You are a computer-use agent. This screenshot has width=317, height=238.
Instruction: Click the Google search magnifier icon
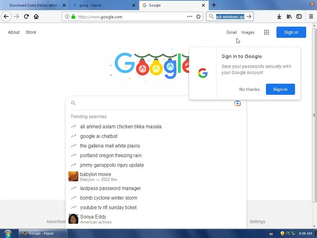tap(73, 103)
